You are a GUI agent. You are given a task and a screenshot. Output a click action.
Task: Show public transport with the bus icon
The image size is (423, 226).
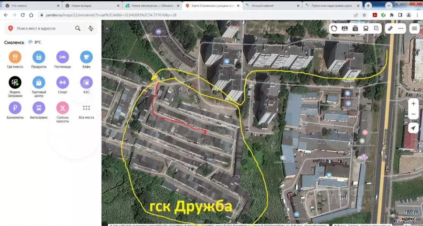(x=366, y=29)
